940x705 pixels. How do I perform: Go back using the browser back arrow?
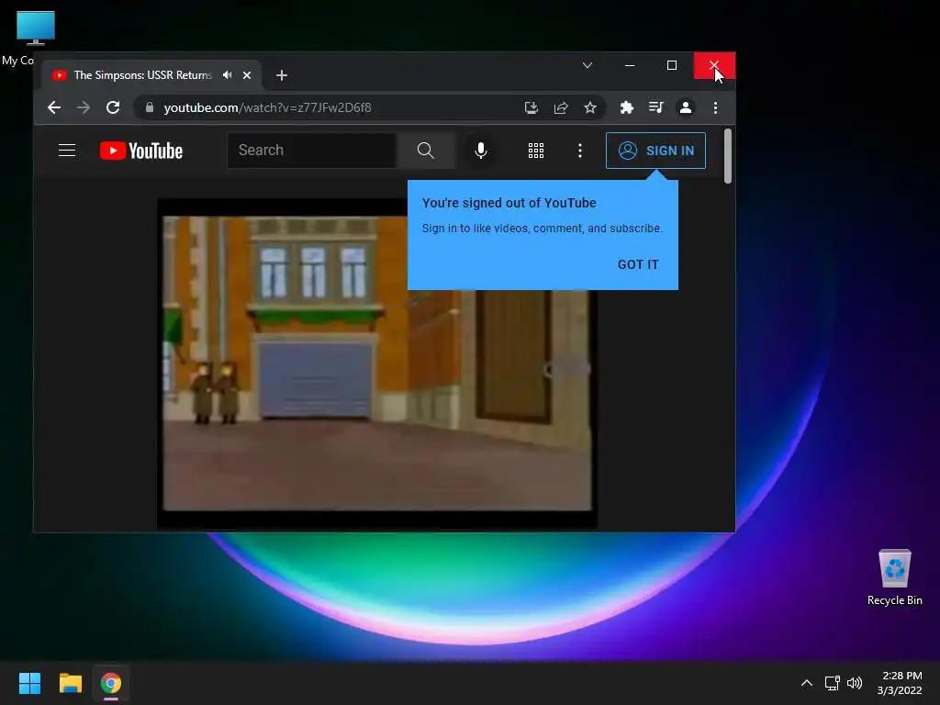click(54, 108)
